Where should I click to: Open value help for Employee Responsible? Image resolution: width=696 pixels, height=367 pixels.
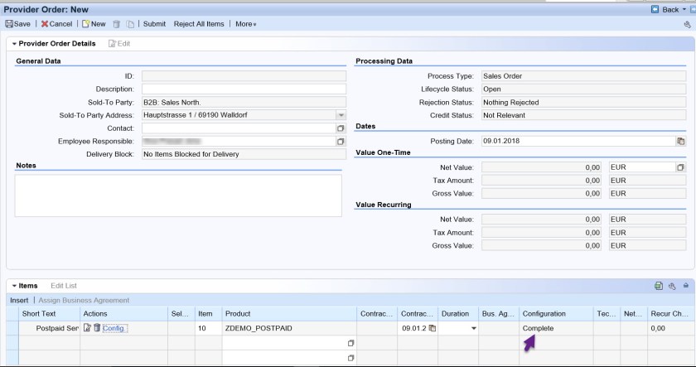(340, 141)
